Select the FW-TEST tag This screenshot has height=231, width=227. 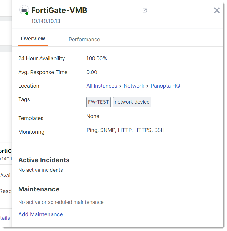click(98, 102)
